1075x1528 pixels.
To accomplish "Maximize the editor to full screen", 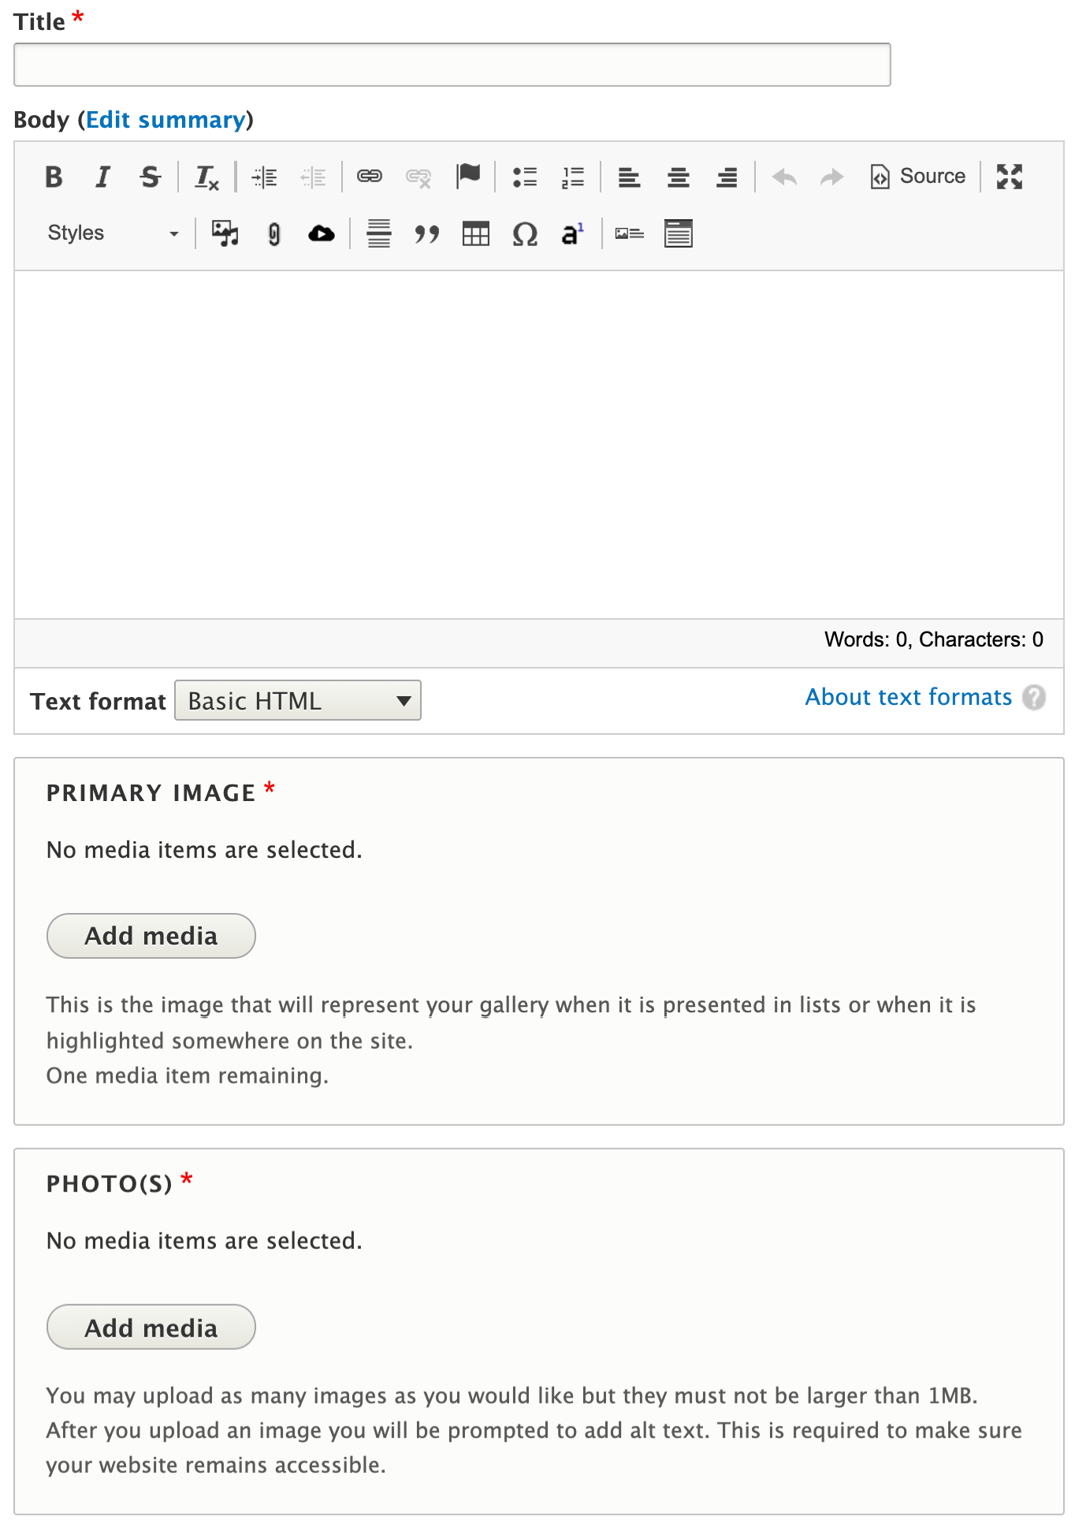I will tap(1009, 177).
